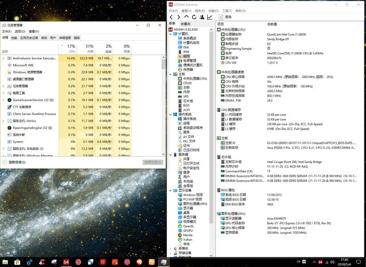
Task: Select OpenGL item in AIDA64 tree
Action: 186,226
